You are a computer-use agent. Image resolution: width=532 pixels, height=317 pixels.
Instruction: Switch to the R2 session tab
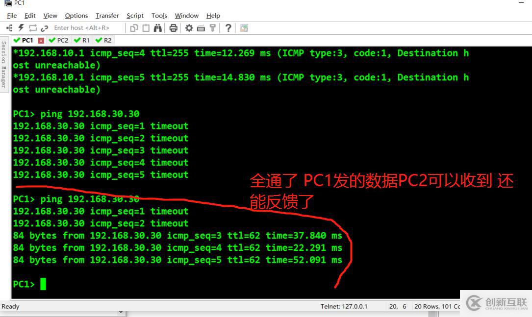coord(103,40)
